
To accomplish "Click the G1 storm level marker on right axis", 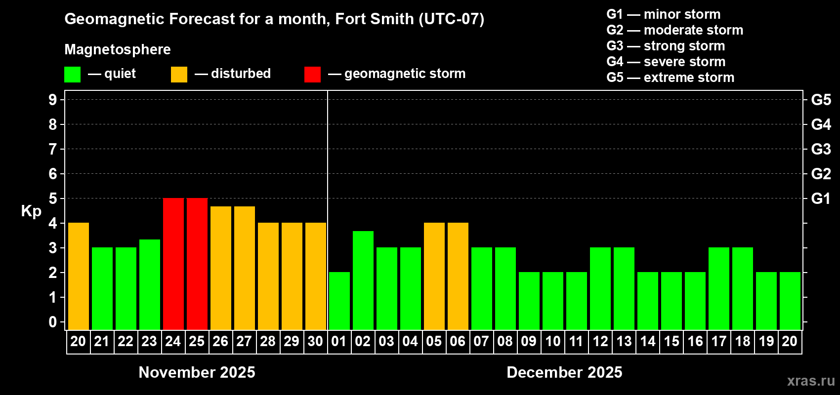I will coord(821,198).
